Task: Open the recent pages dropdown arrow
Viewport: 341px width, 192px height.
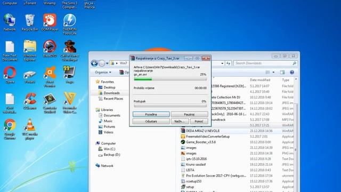Action: pos(107,63)
